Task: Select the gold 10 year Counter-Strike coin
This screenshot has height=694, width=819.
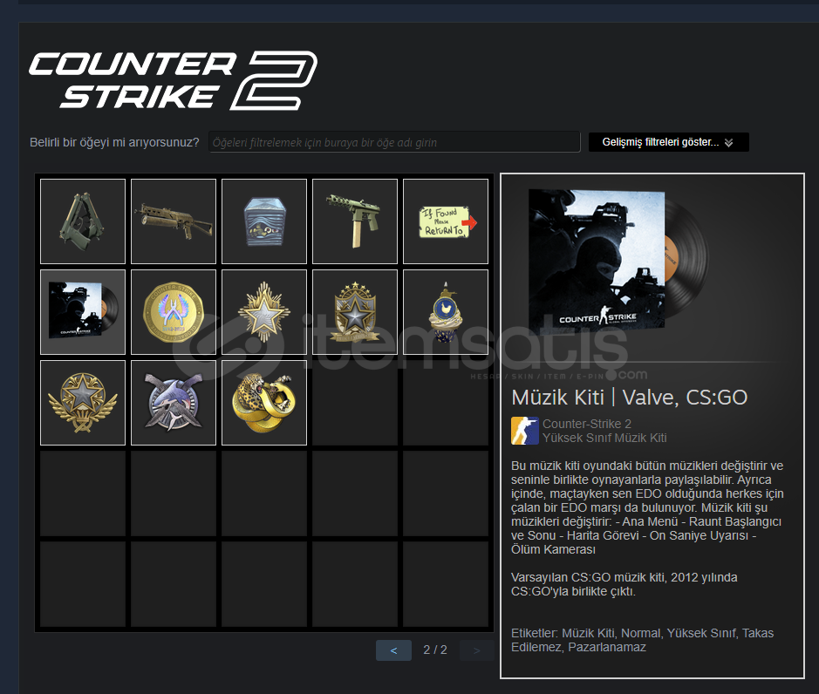Action: (174, 312)
